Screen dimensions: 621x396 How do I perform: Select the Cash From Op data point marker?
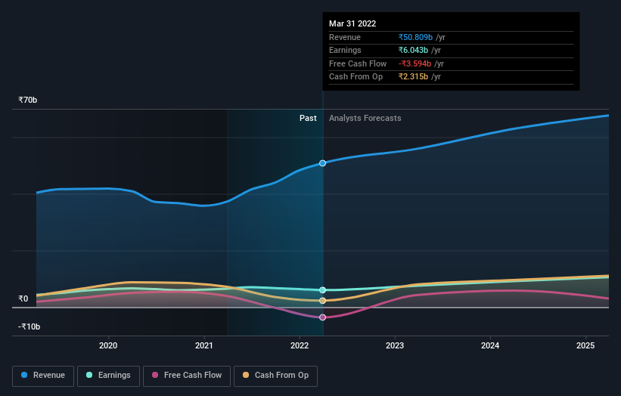tap(322, 301)
